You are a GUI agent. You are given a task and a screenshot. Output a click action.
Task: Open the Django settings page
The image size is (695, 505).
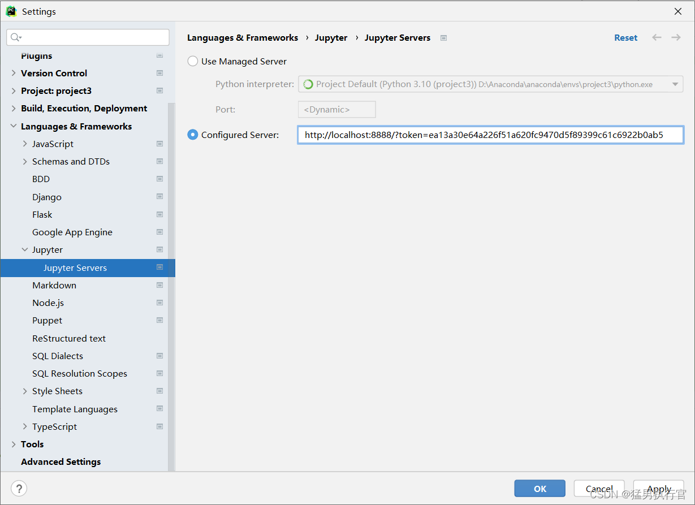coord(47,197)
